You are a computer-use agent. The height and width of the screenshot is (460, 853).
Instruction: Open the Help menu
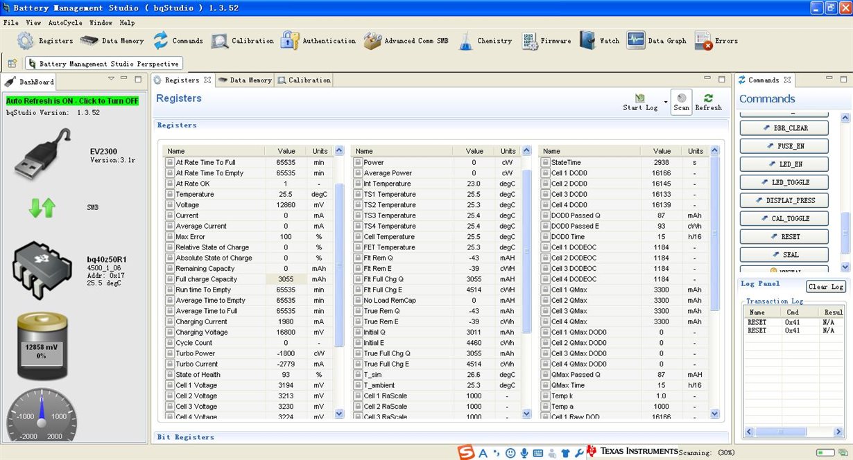[x=127, y=22]
